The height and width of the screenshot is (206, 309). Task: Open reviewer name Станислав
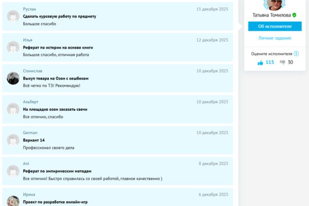pyautogui.click(x=32, y=71)
